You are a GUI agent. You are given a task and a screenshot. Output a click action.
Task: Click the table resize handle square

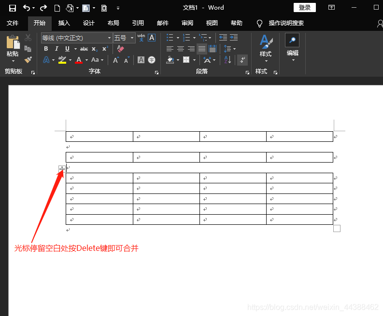[x=337, y=228]
